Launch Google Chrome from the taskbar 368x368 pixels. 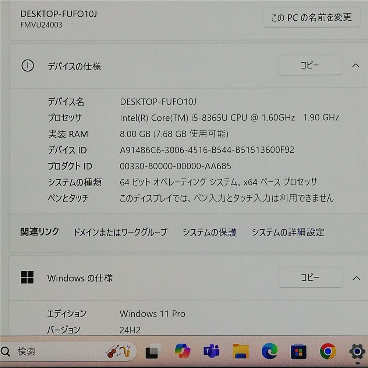click(328, 351)
